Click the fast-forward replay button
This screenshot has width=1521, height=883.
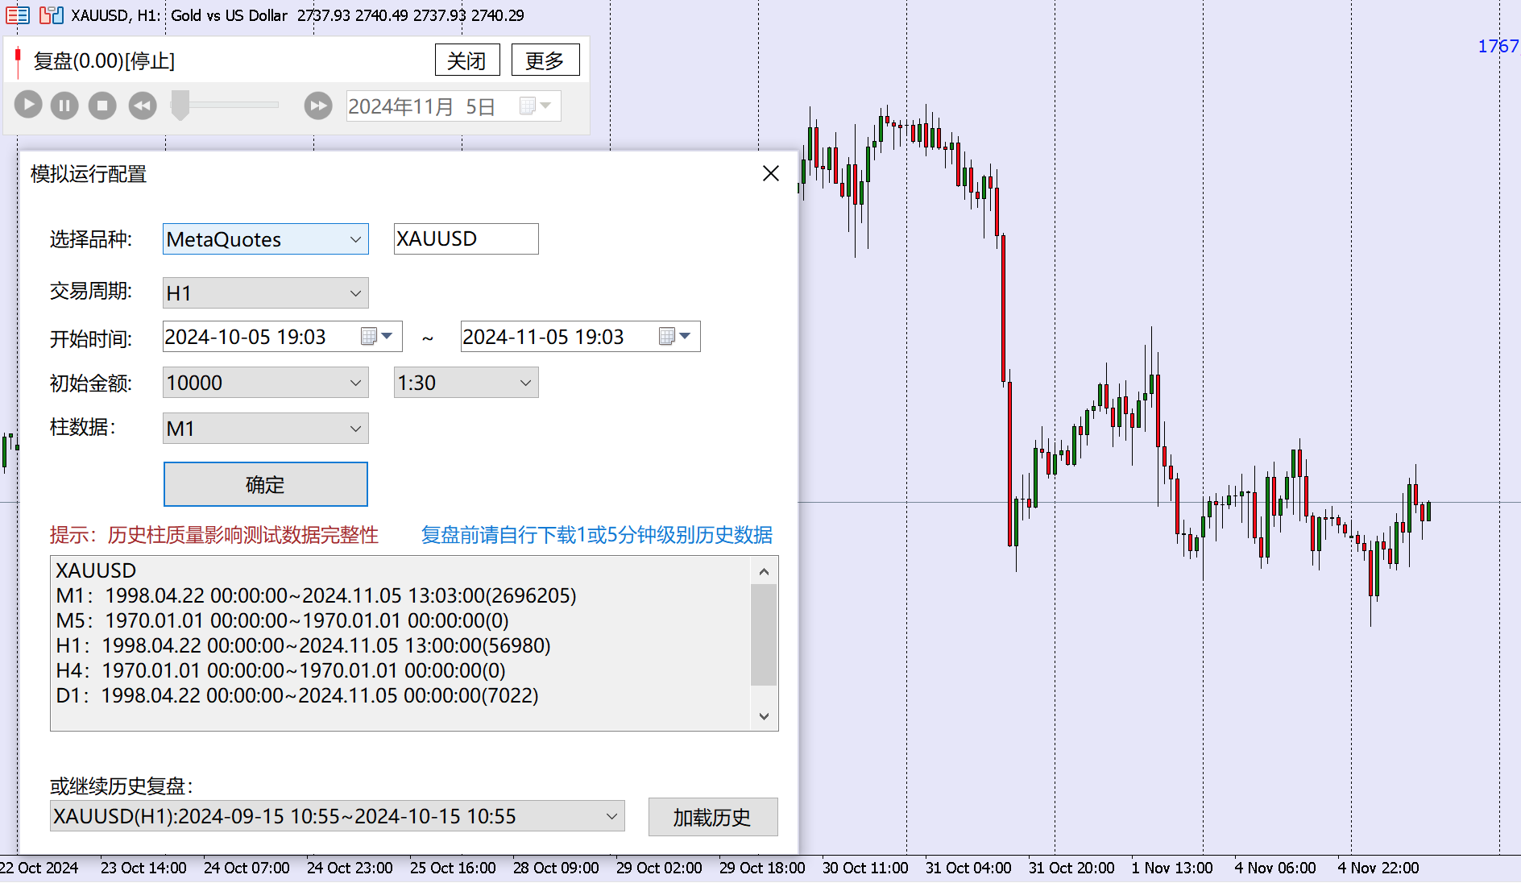318,106
